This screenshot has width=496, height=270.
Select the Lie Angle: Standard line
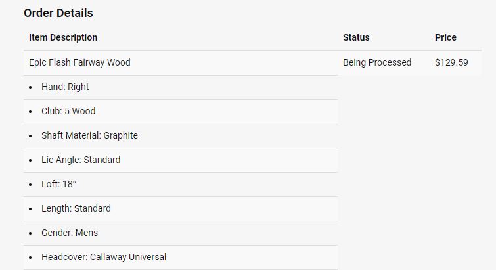click(81, 160)
